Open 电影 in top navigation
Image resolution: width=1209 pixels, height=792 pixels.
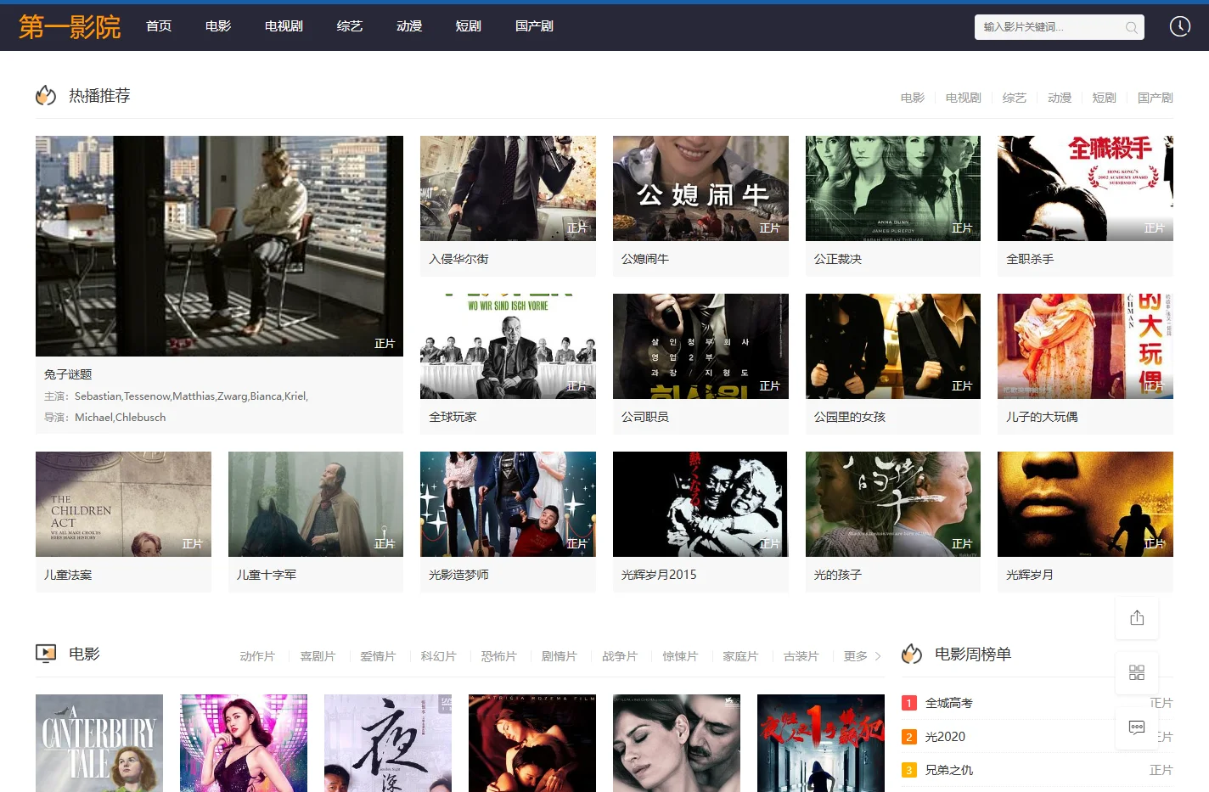click(x=218, y=26)
